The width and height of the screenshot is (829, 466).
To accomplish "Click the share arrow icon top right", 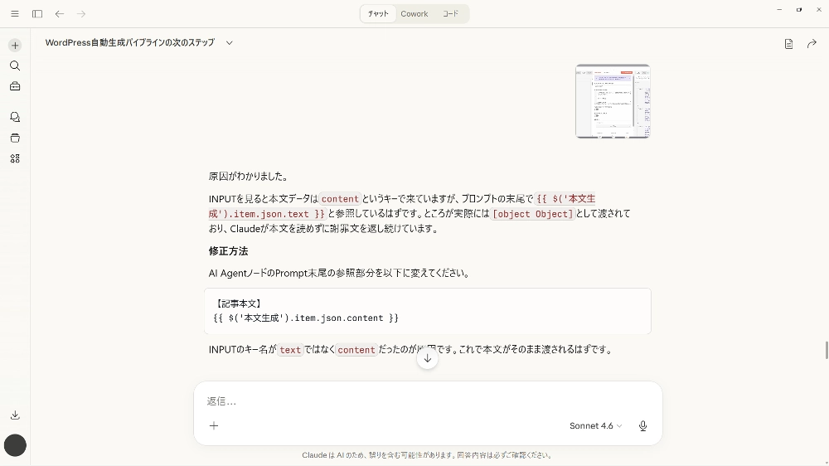I will [812, 44].
